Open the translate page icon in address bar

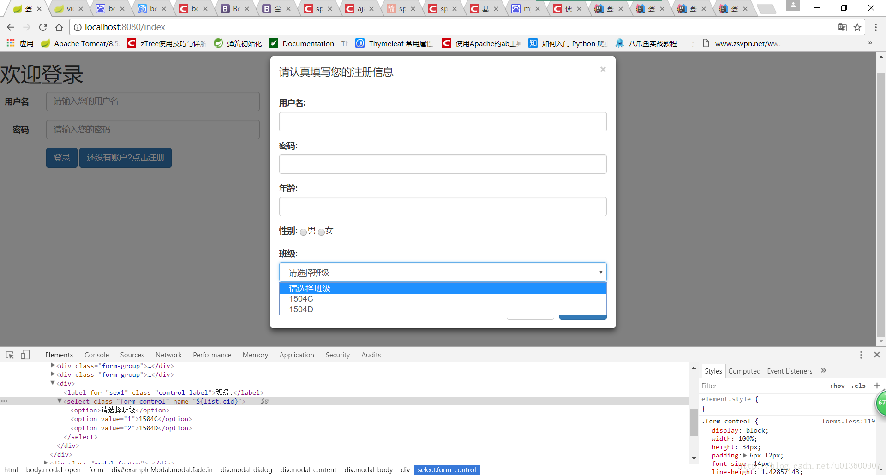[843, 27]
